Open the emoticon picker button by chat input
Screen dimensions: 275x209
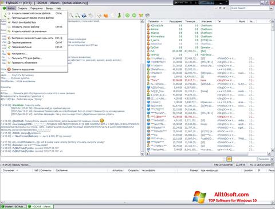(229, 159)
